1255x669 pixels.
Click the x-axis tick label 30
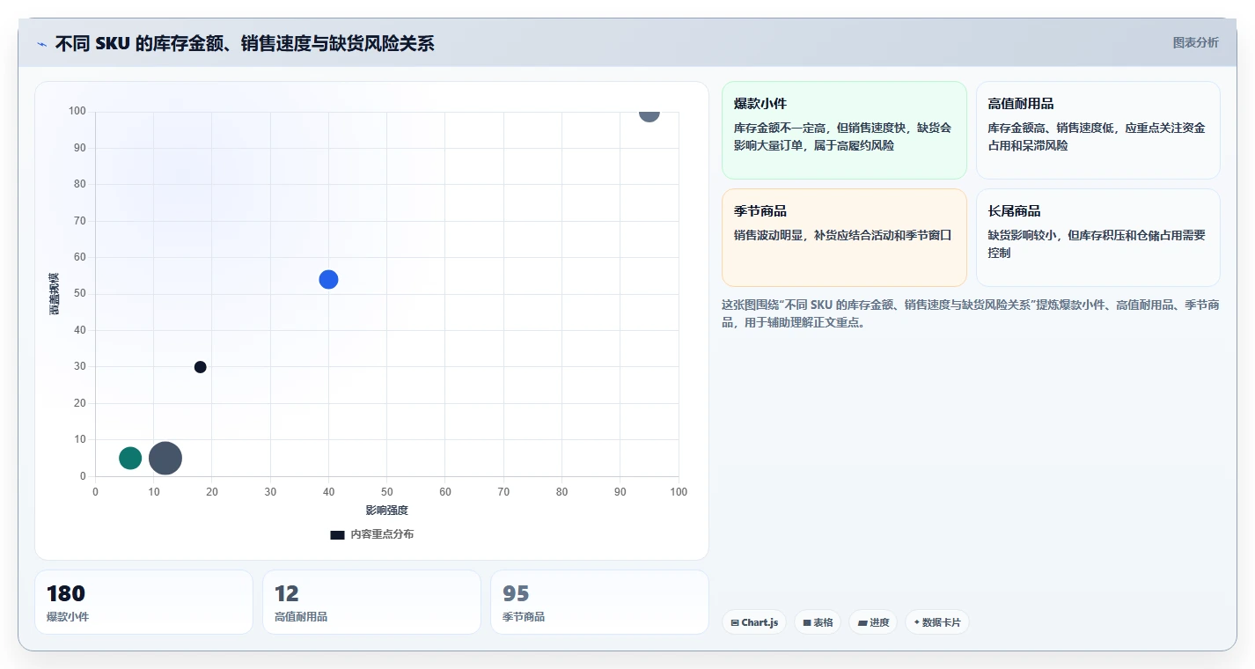coord(270,491)
